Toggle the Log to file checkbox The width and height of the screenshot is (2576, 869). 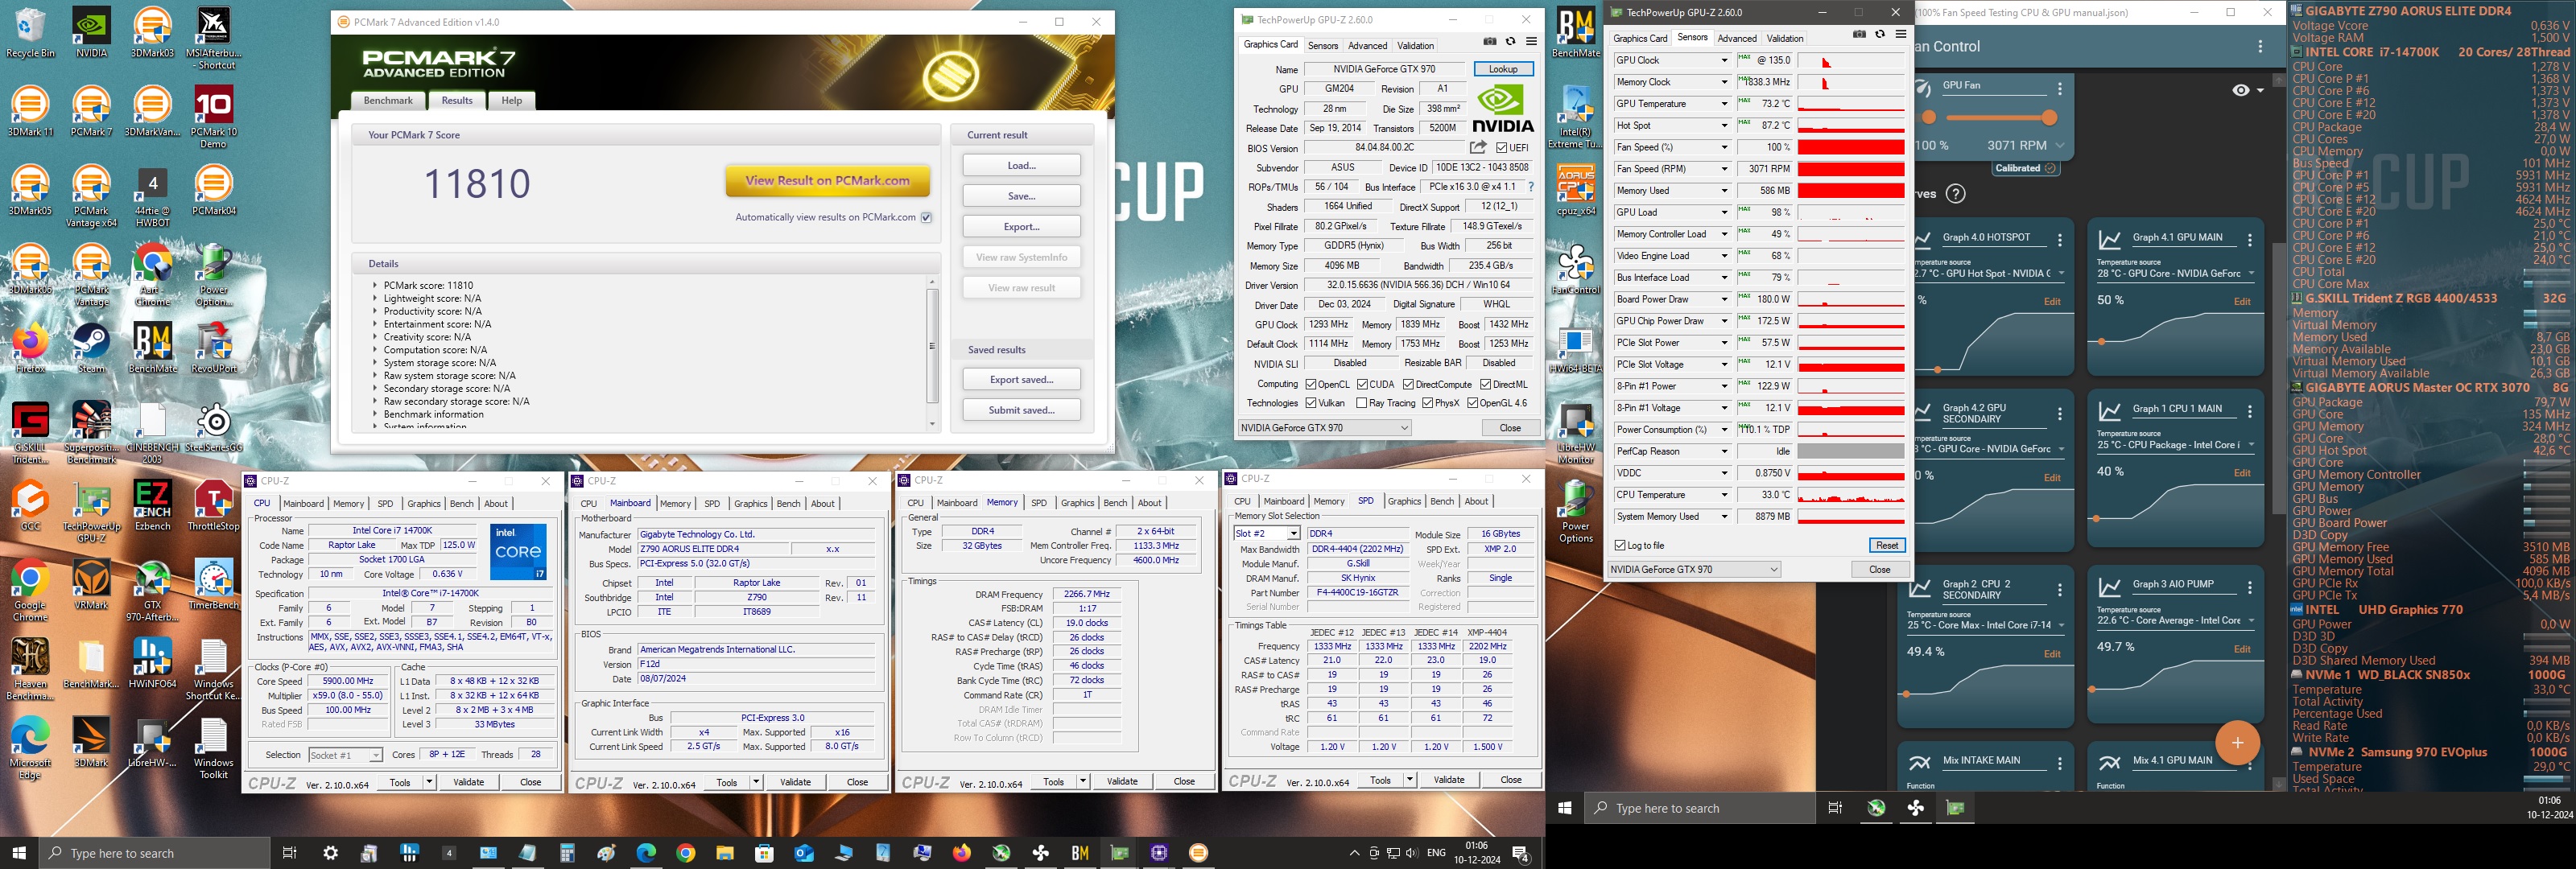[1620, 545]
